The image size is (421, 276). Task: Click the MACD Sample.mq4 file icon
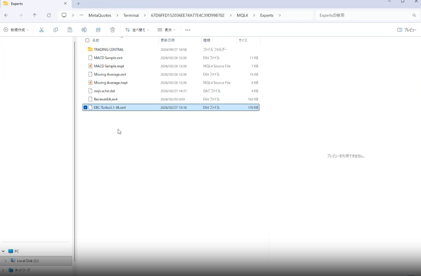point(90,66)
